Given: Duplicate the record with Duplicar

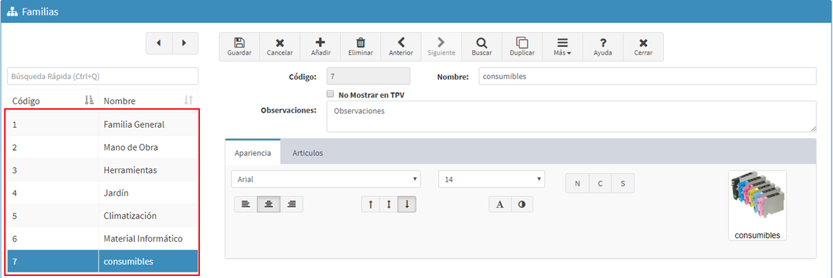Looking at the screenshot, I should pyautogui.click(x=522, y=47).
